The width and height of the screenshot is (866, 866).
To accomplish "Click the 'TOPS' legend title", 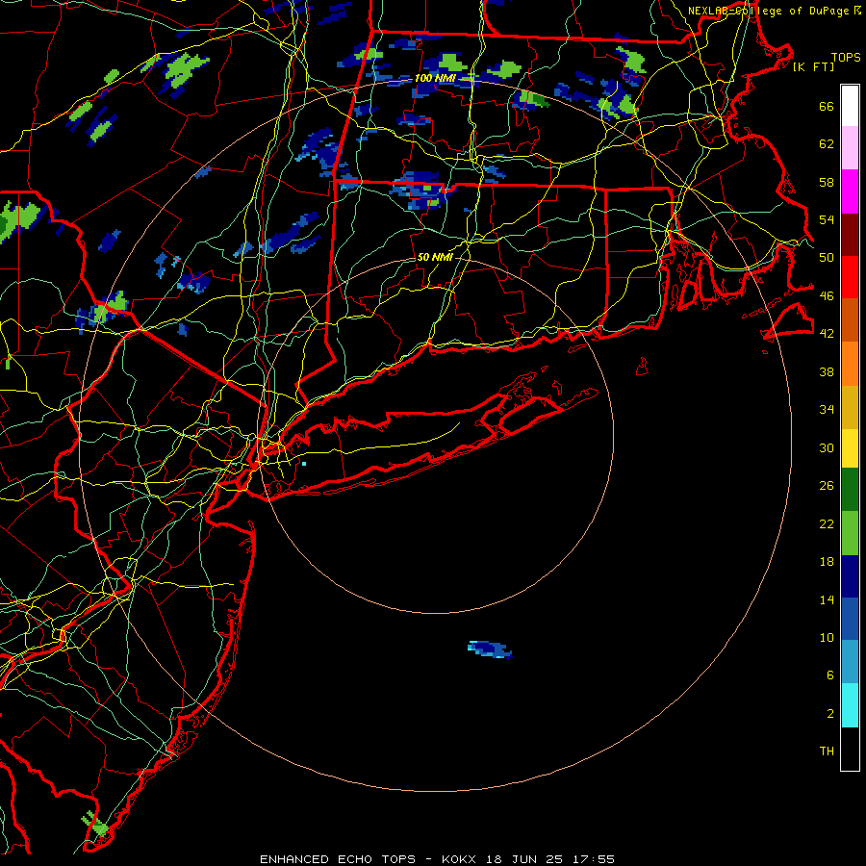I will (846, 58).
